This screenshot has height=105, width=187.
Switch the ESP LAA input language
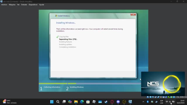tap(162, 102)
